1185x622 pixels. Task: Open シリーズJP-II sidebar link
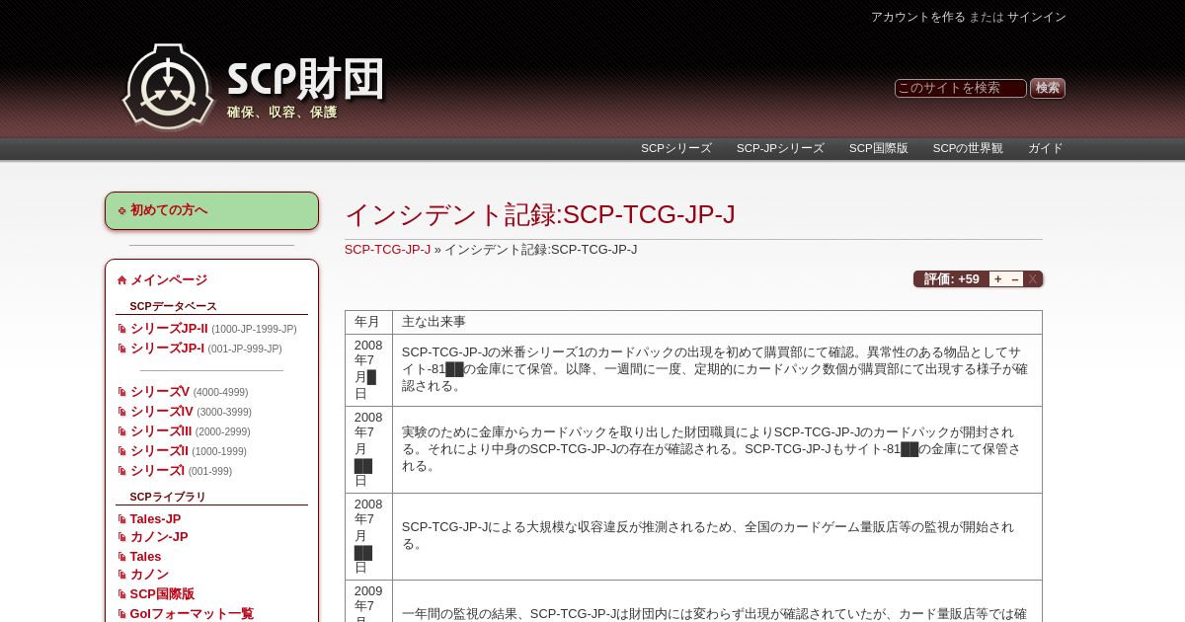(x=169, y=329)
